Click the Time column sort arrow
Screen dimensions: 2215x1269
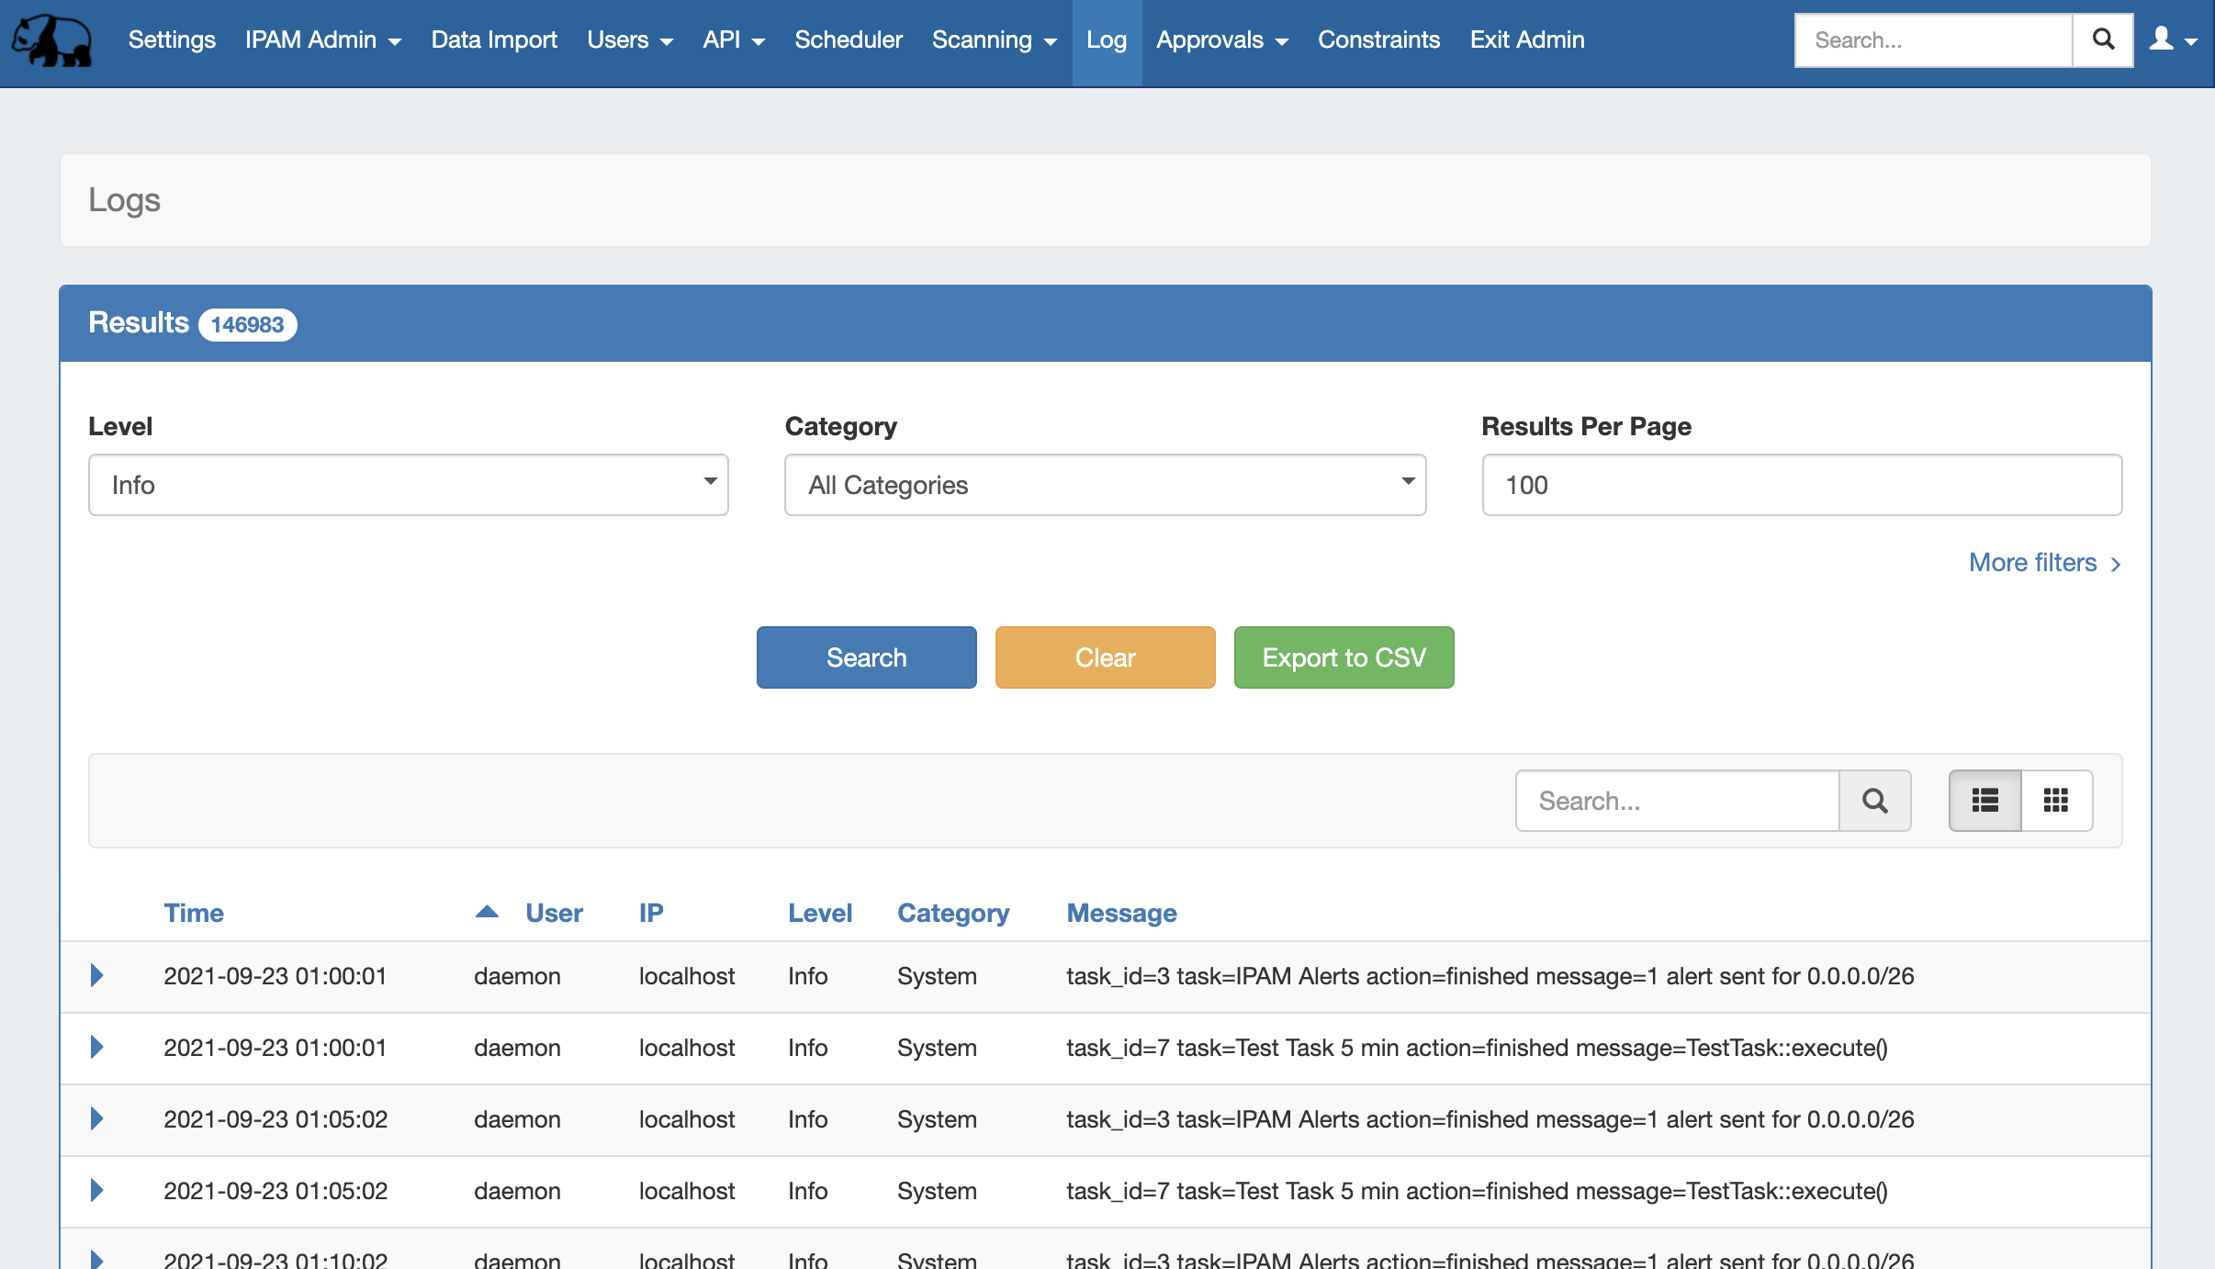click(487, 912)
